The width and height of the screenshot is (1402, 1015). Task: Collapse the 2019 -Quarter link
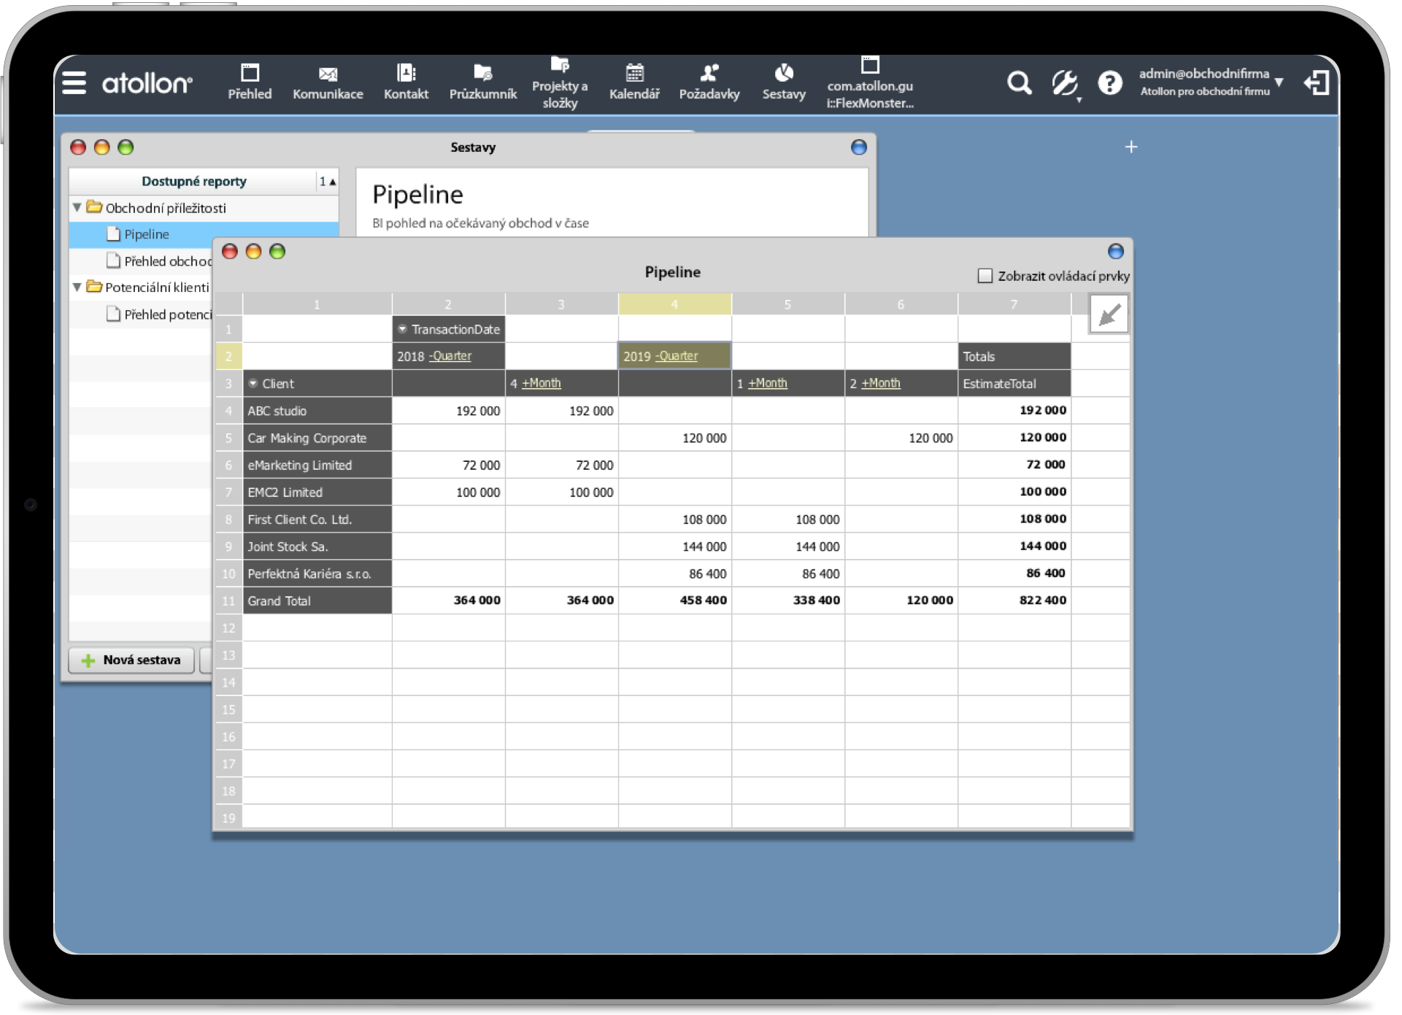click(x=677, y=356)
